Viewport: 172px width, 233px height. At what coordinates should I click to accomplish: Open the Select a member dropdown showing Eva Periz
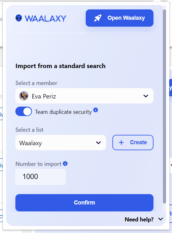coord(84,96)
